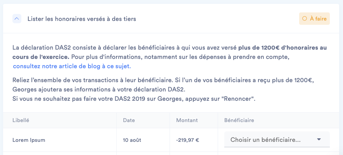Click the Montant column header
This screenshot has width=343, height=155.
pos(187,120)
